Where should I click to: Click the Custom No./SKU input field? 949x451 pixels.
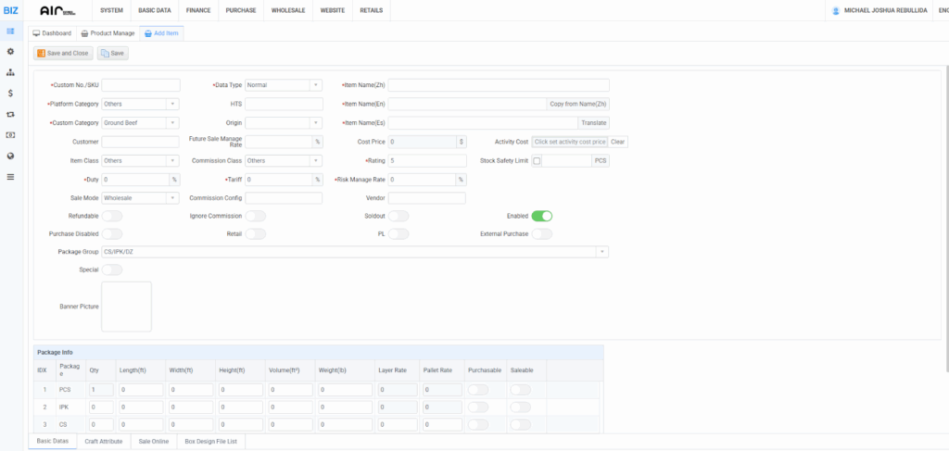coord(140,85)
